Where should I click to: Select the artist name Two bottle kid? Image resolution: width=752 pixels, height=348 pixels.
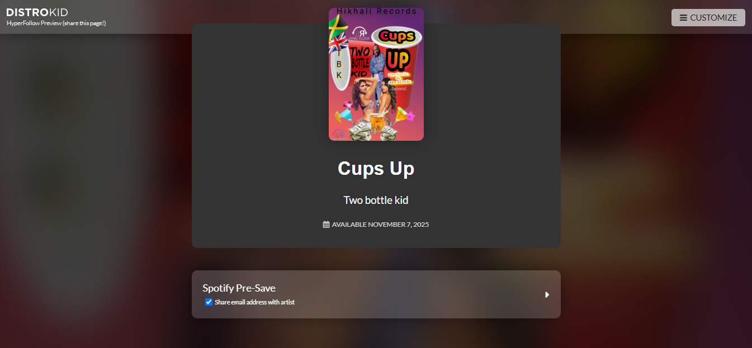point(376,200)
